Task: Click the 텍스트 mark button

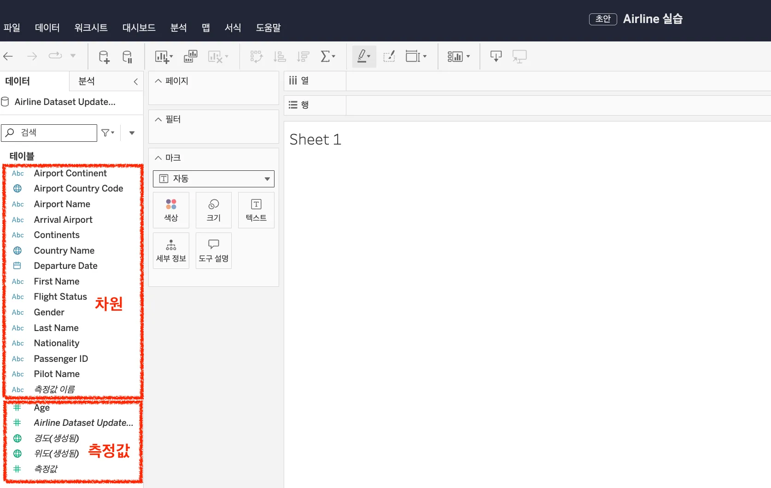Action: [256, 210]
